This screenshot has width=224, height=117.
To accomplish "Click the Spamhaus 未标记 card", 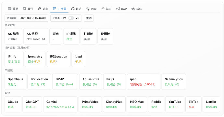I will (x=16, y=81).
